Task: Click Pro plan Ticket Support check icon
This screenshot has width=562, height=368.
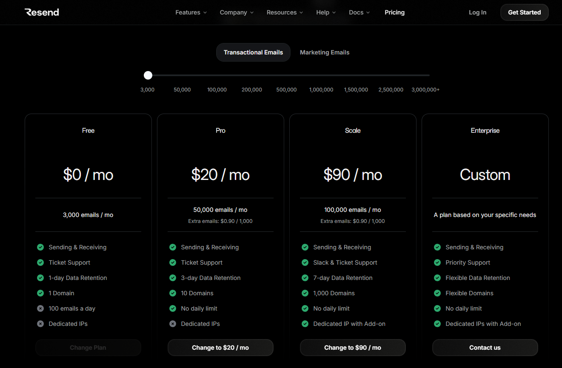Action: tap(173, 262)
